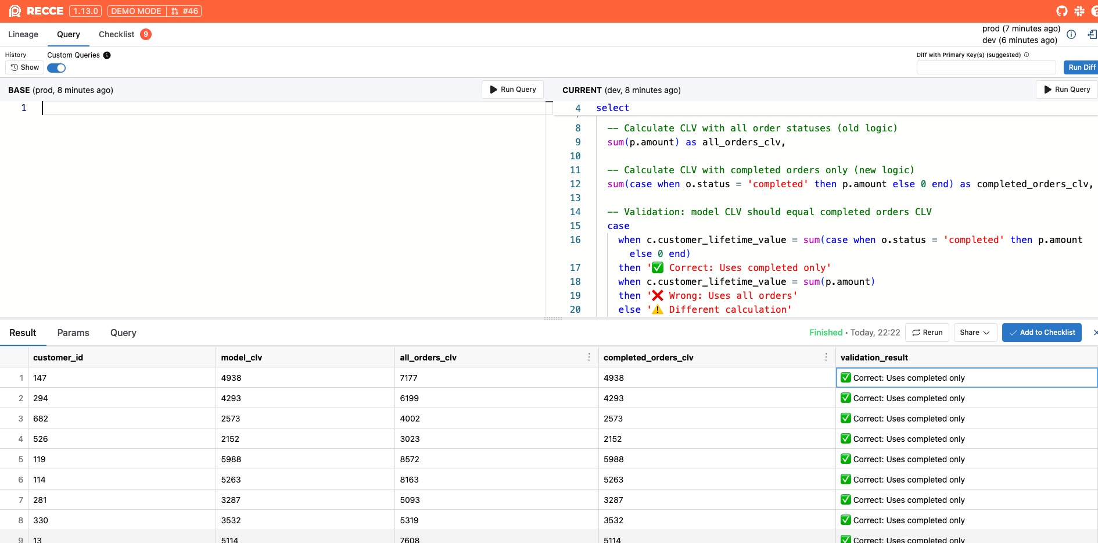Viewport: 1098px width, 543px height.
Task: Click the pane resize handle above results
Action: 553,318
